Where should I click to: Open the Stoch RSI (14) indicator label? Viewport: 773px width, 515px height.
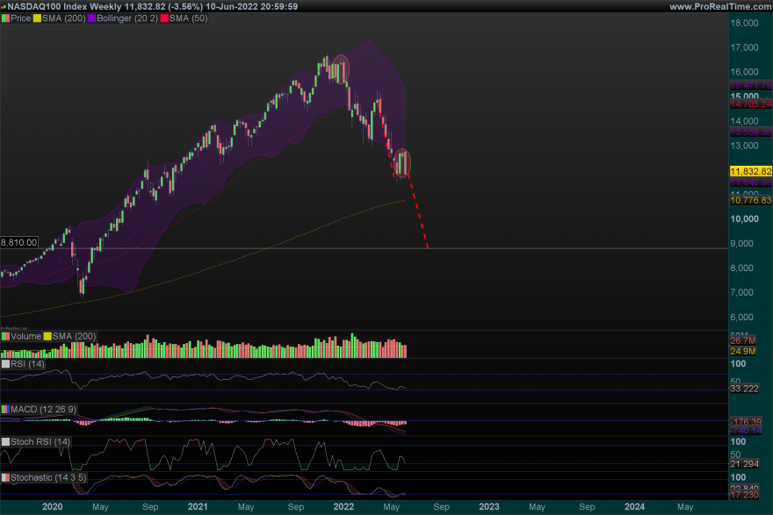40,441
